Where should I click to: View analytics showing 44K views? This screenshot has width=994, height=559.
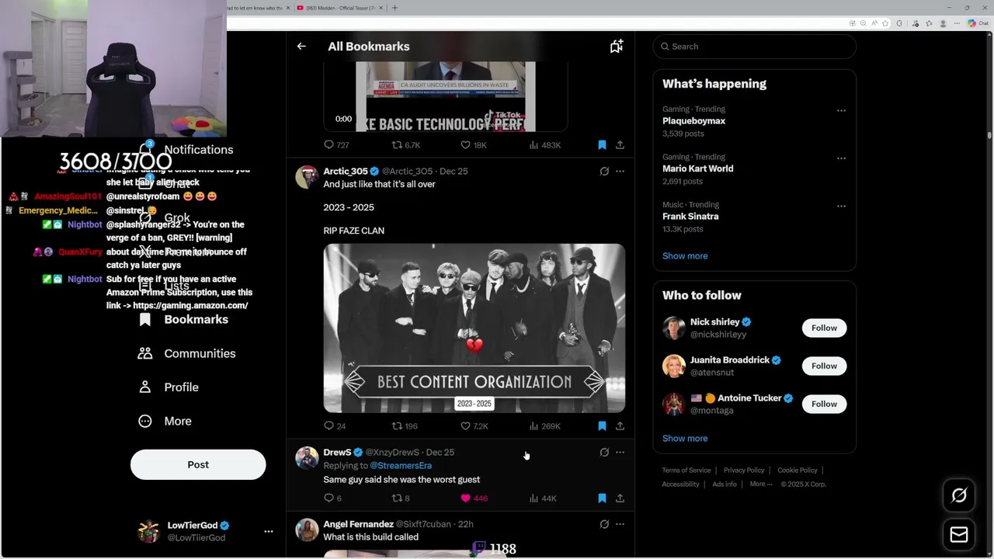(543, 498)
